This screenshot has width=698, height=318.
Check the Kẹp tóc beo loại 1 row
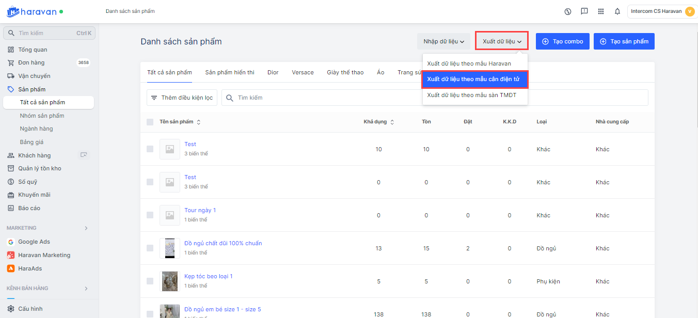point(150,281)
